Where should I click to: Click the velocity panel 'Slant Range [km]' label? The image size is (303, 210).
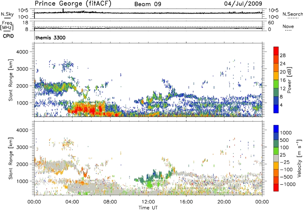[11, 158]
